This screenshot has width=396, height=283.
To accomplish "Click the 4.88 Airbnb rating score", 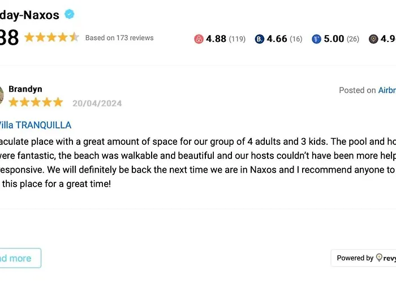I will (216, 39).
